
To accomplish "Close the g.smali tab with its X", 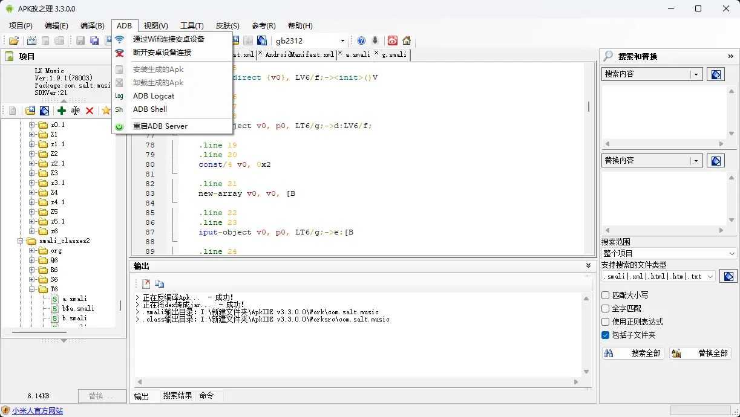I will click(x=377, y=54).
